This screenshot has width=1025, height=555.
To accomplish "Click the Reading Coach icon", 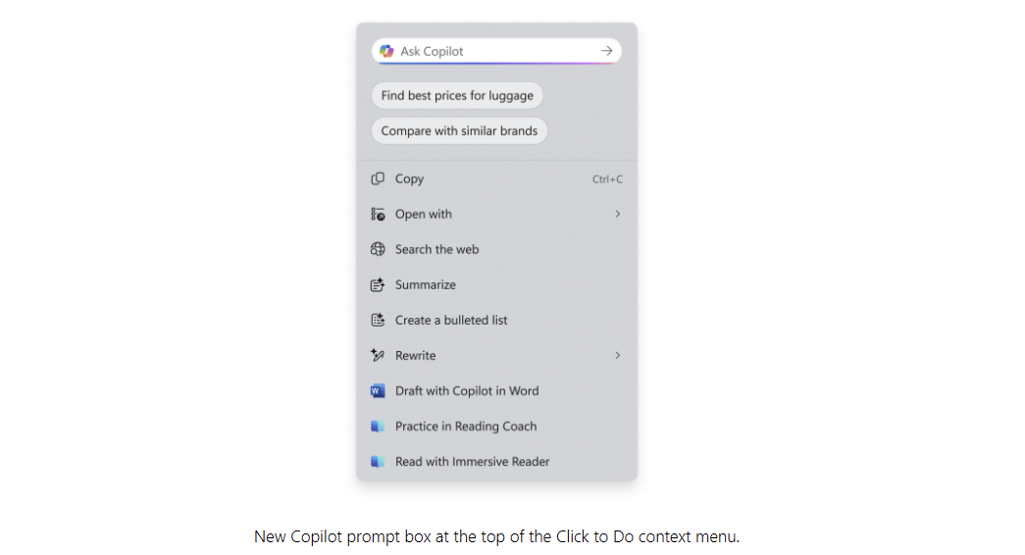I will (x=378, y=427).
